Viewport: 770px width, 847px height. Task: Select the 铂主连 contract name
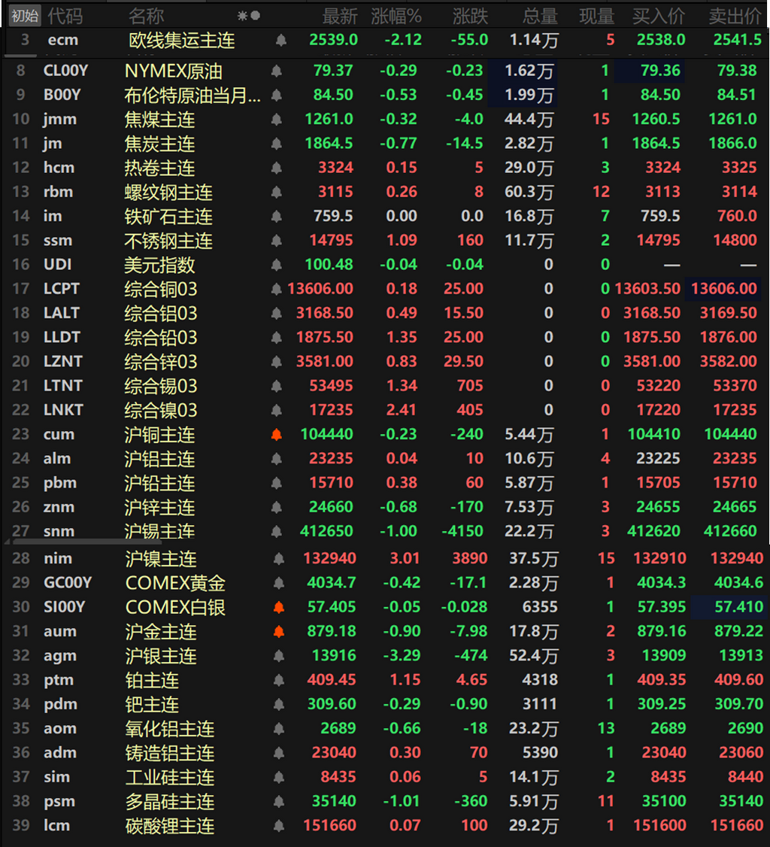tap(153, 680)
